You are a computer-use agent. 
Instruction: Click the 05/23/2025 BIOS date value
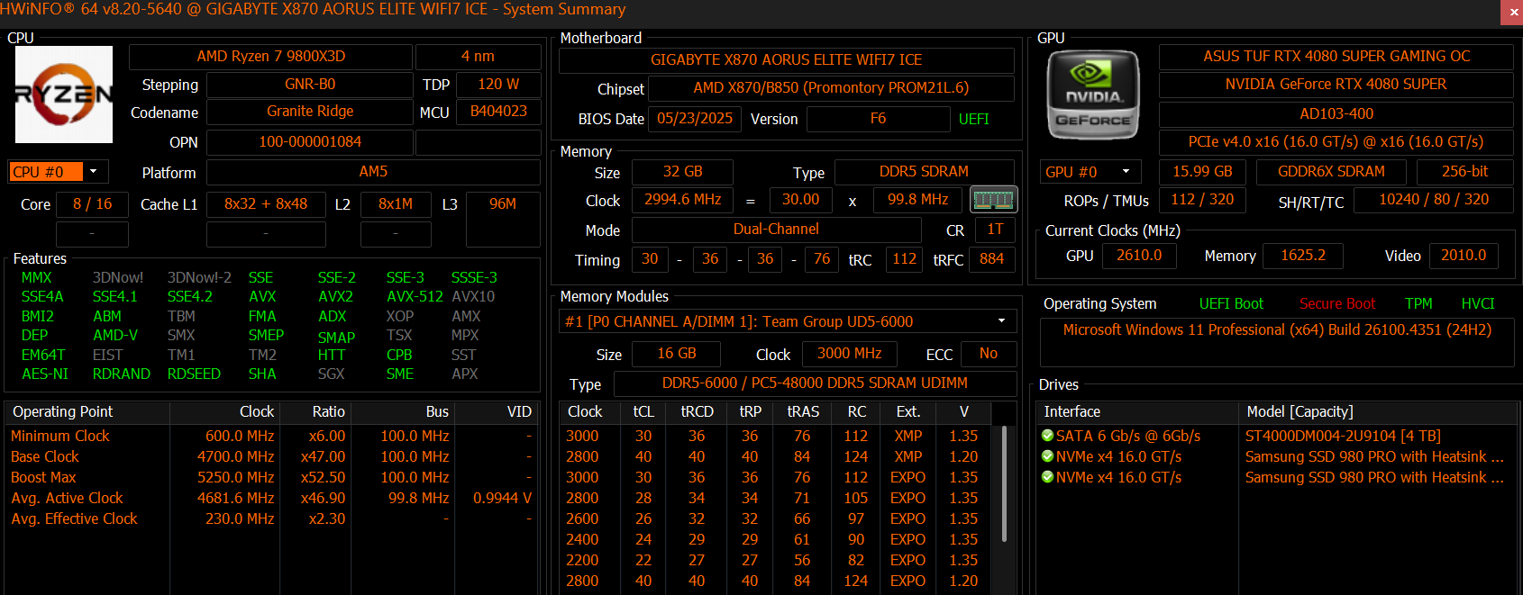pyautogui.click(x=695, y=119)
